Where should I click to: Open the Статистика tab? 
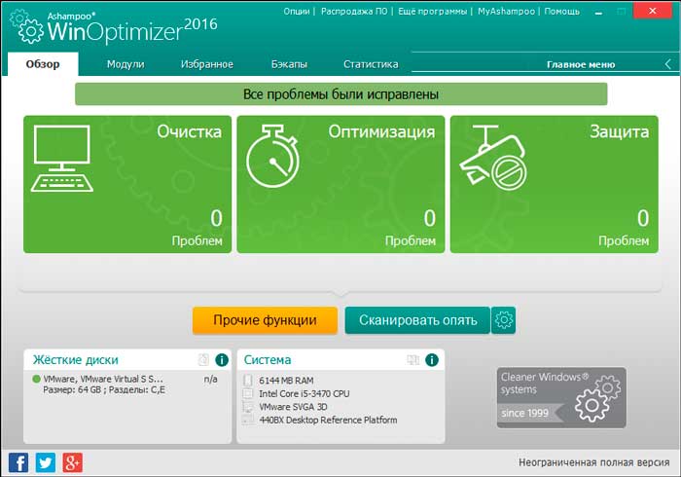371,64
